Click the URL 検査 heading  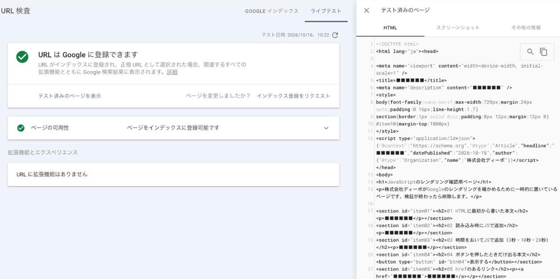[16, 11]
